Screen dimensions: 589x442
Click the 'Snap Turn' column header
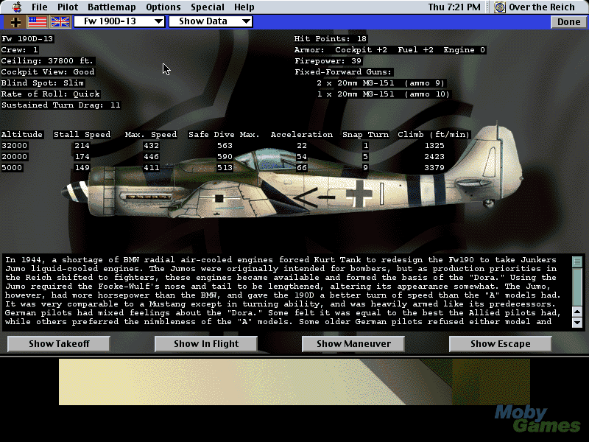[x=365, y=135]
